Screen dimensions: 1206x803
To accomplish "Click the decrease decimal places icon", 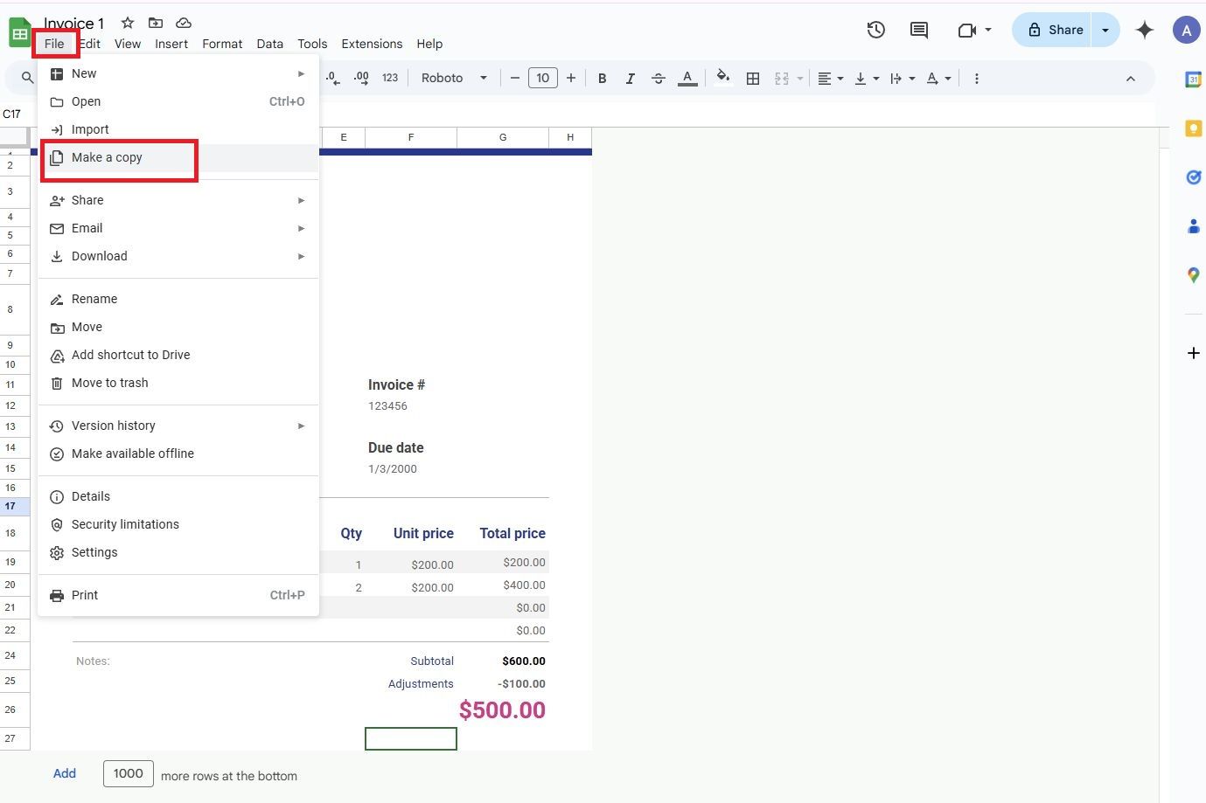I will click(332, 78).
